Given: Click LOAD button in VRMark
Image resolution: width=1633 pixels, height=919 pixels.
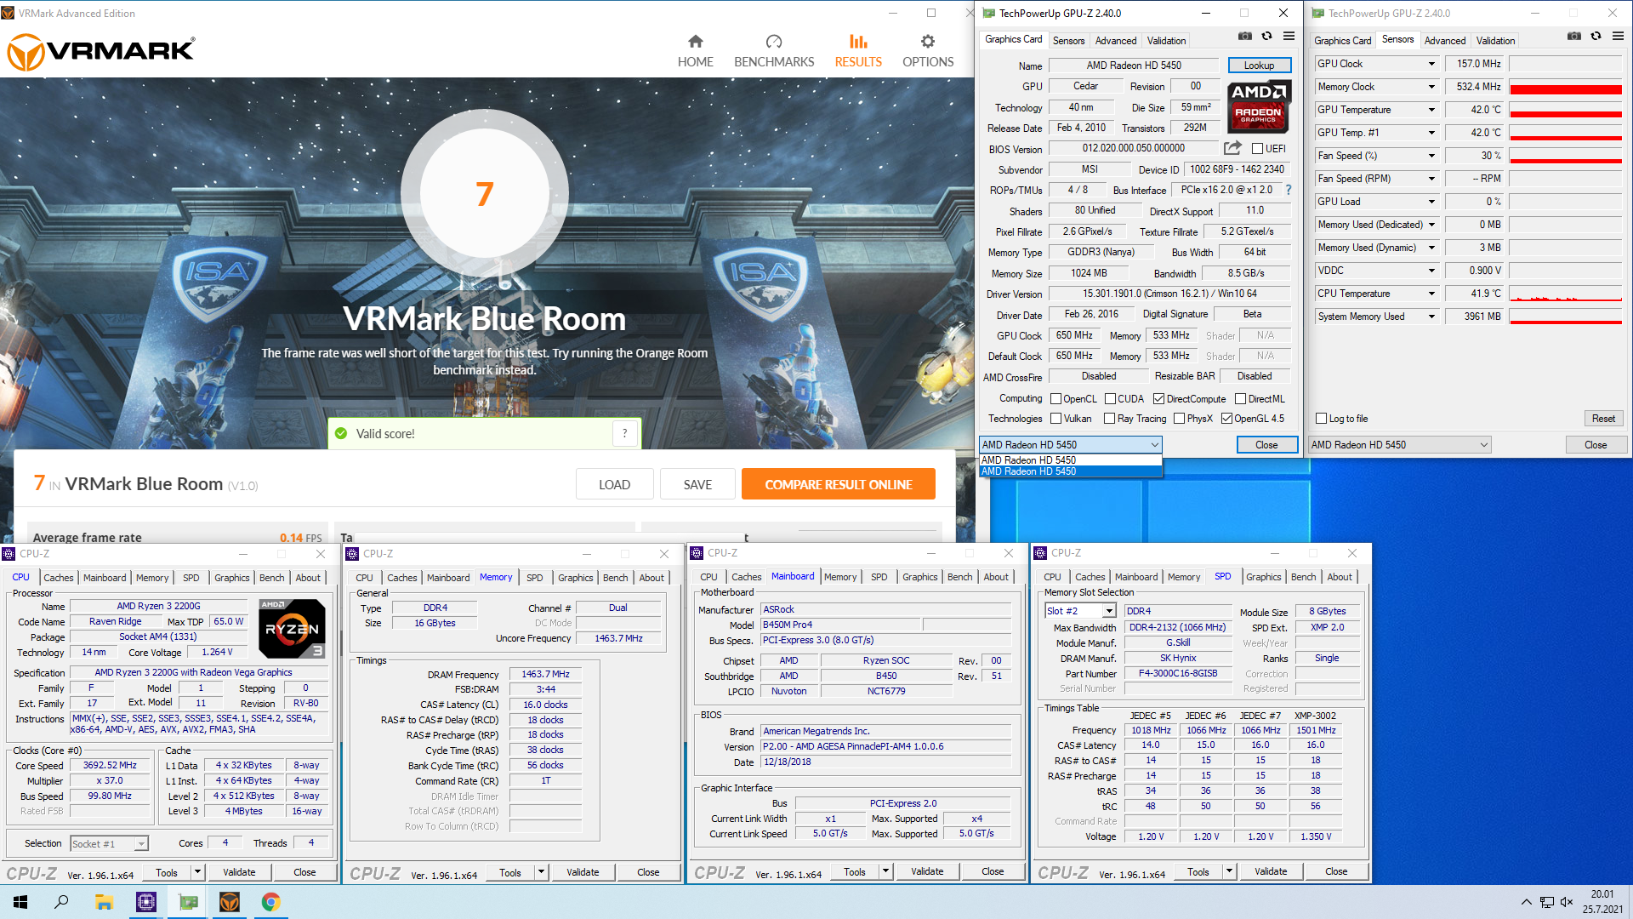Looking at the screenshot, I should [614, 484].
